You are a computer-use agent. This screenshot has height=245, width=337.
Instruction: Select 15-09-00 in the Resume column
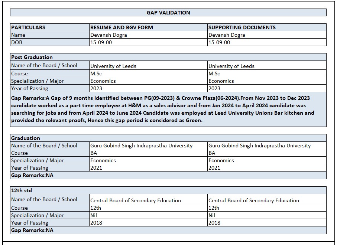(x=101, y=42)
